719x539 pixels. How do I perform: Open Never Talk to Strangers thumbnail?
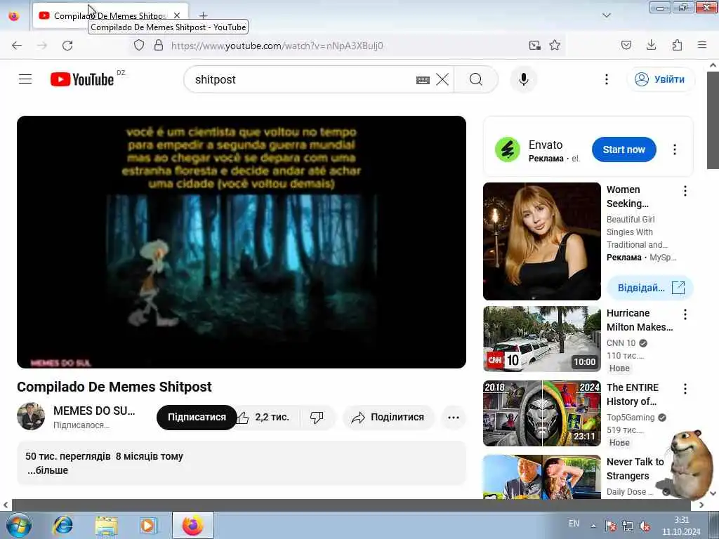coord(541,477)
